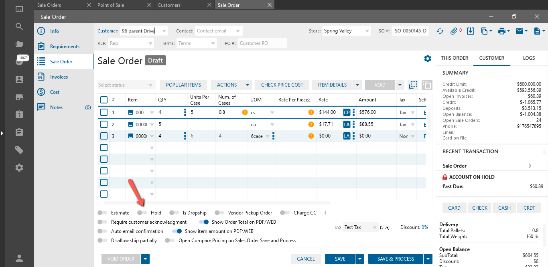Viewport: 548px width, 267px height.
Task: Open the price tag icon in sidebar
Action: (19, 150)
